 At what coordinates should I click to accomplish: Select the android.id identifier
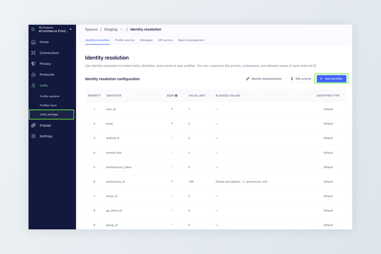(x=112, y=138)
